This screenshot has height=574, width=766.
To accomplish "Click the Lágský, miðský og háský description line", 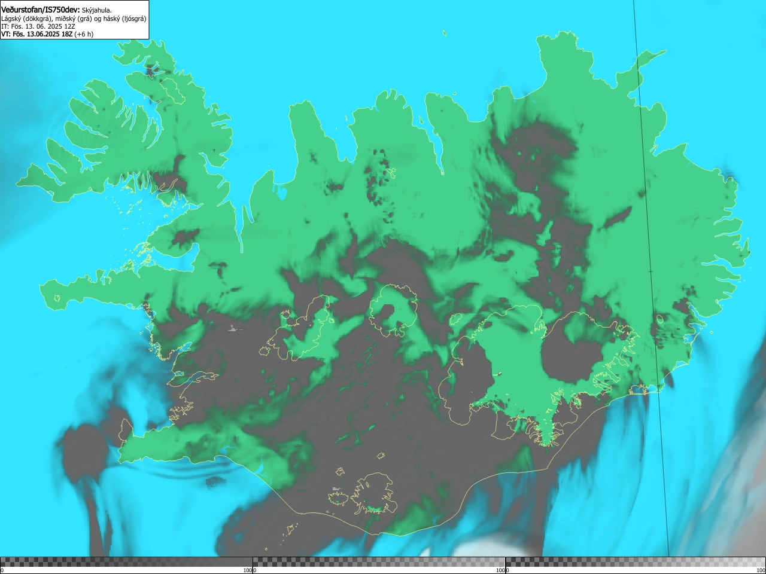I will pyautogui.click(x=74, y=19).
